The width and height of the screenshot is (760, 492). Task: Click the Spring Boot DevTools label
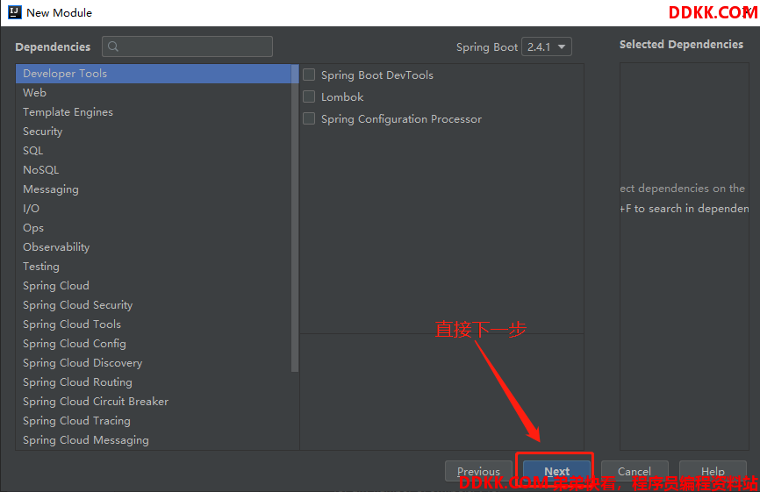click(377, 75)
